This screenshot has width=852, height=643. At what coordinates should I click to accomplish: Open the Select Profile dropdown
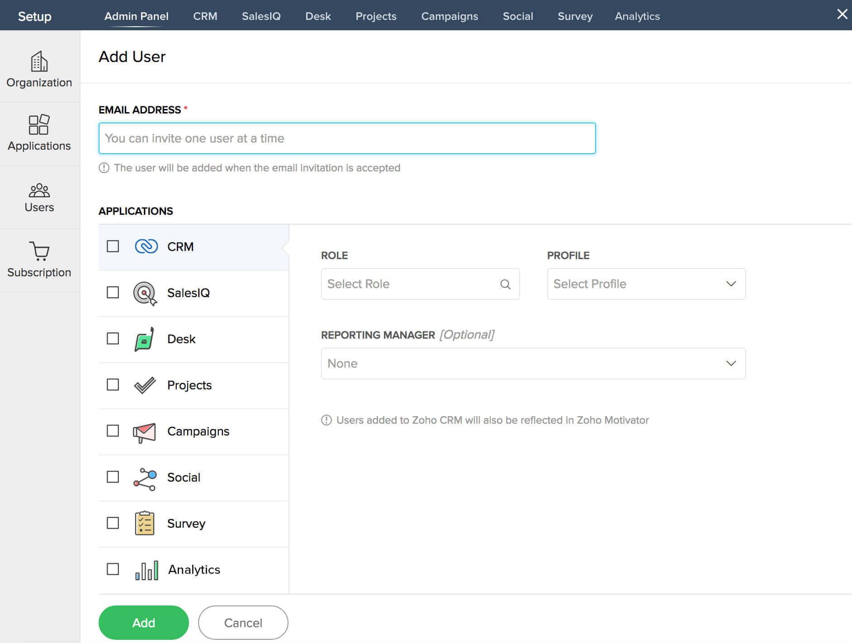[x=646, y=284]
